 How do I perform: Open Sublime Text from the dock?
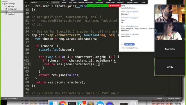pyautogui.click(x=91, y=103)
